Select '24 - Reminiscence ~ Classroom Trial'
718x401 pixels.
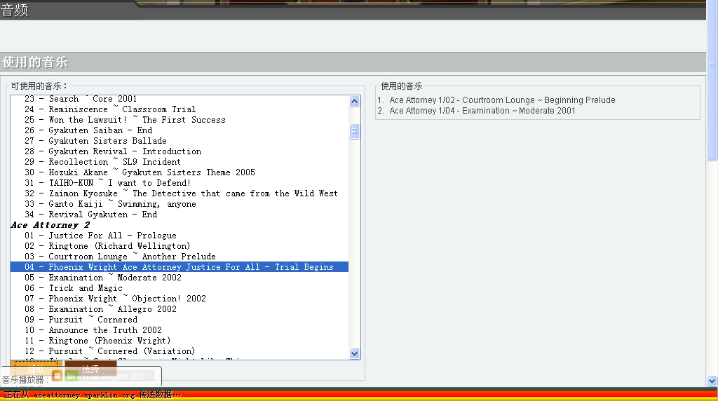(x=179, y=109)
